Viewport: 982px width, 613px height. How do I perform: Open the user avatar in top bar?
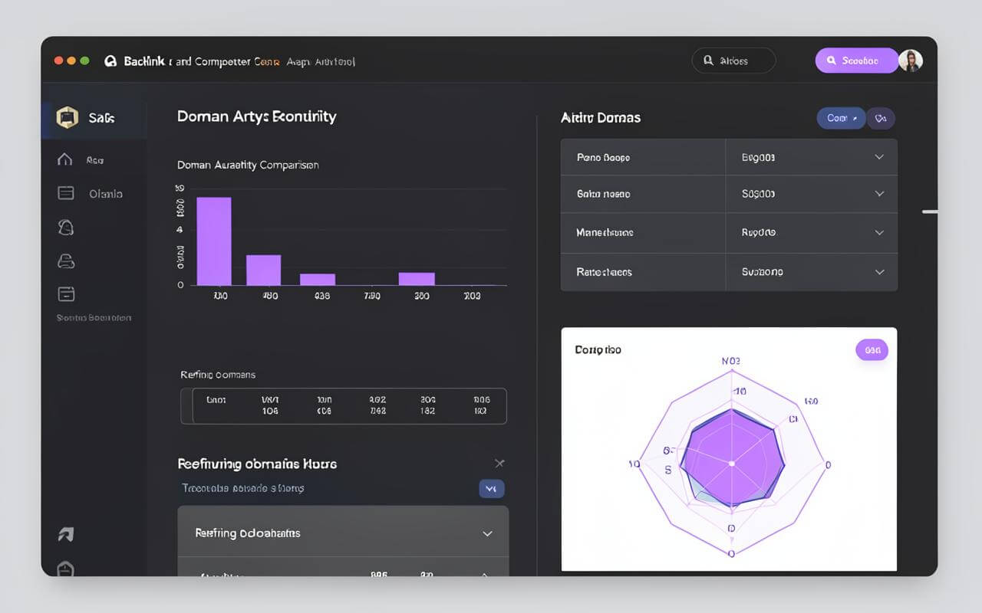tap(911, 61)
